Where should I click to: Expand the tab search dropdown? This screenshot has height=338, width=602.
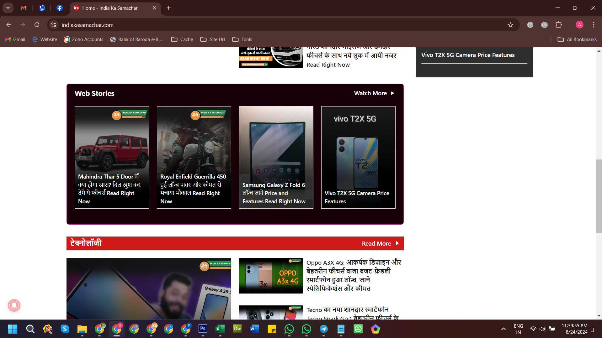[8, 8]
